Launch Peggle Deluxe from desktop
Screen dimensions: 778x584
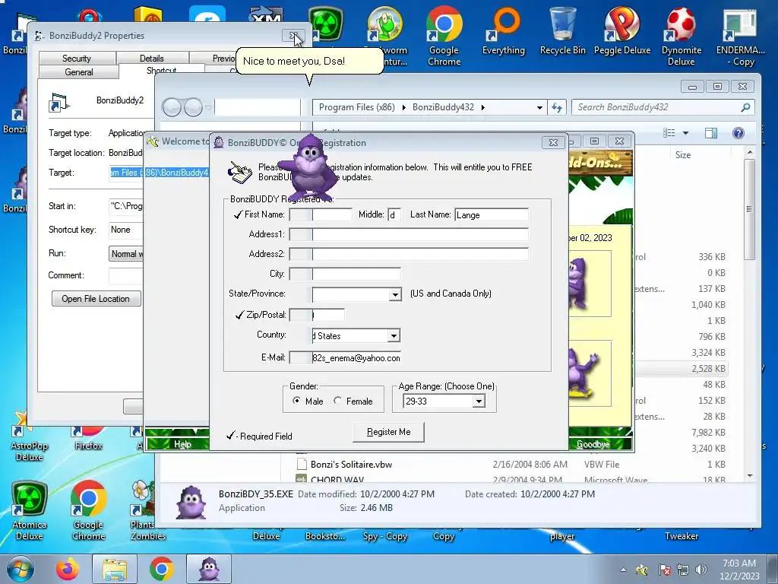point(621,30)
